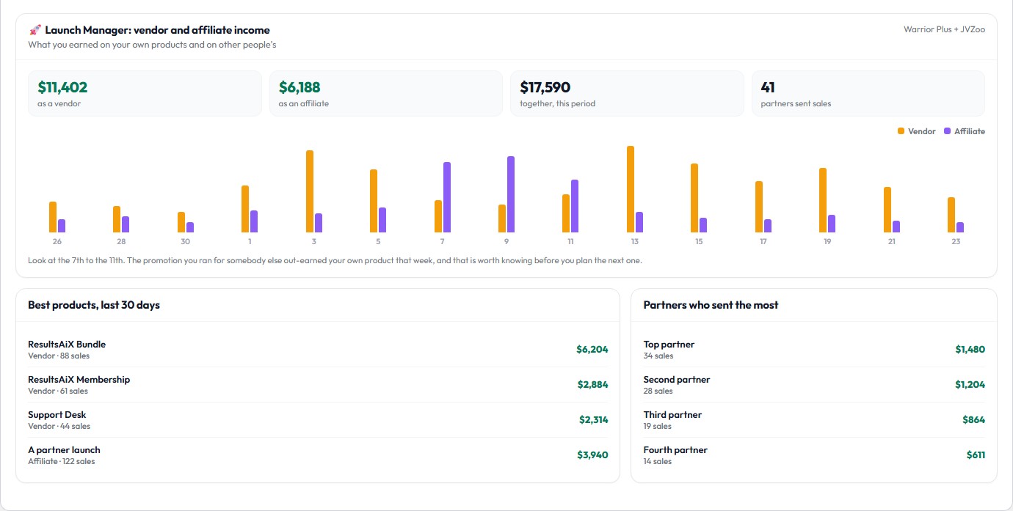Click the Launch Manager title text

point(157,30)
